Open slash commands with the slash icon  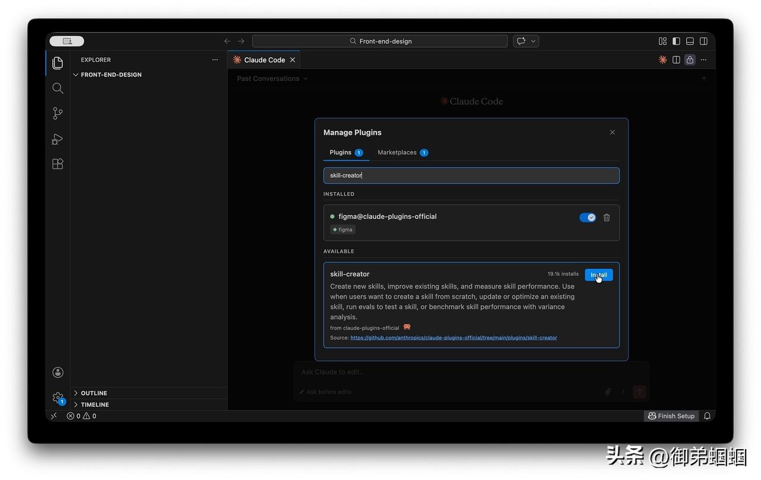[623, 392]
